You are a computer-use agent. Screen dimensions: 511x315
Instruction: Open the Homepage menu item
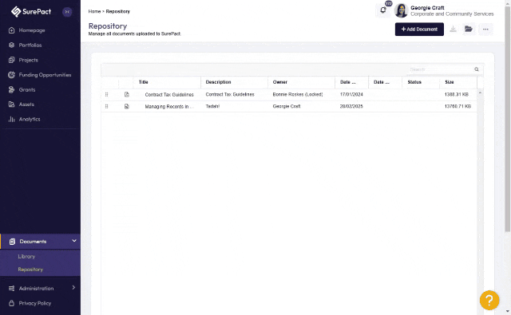(32, 30)
